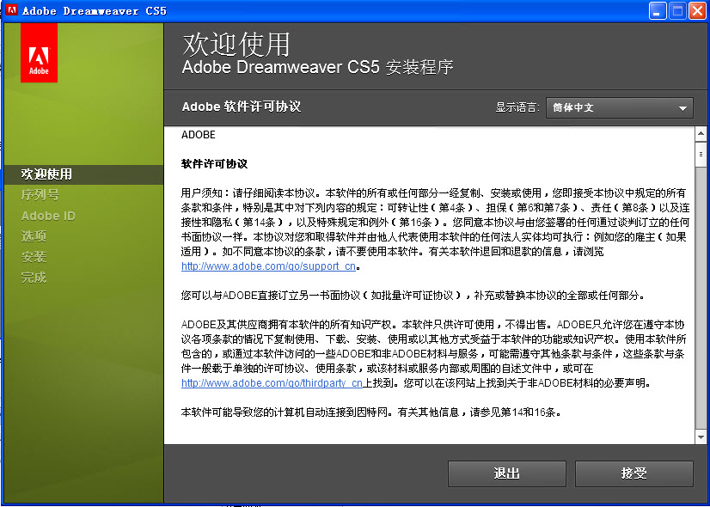This screenshot has width=710, height=507.
Task: Click the 接受 button to accept the agreement
Action: 633,473
